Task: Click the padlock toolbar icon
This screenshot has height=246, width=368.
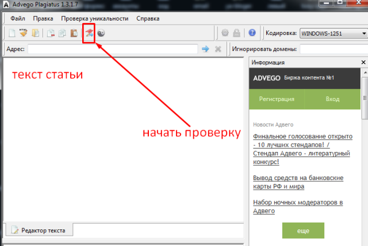Action: pos(236,33)
